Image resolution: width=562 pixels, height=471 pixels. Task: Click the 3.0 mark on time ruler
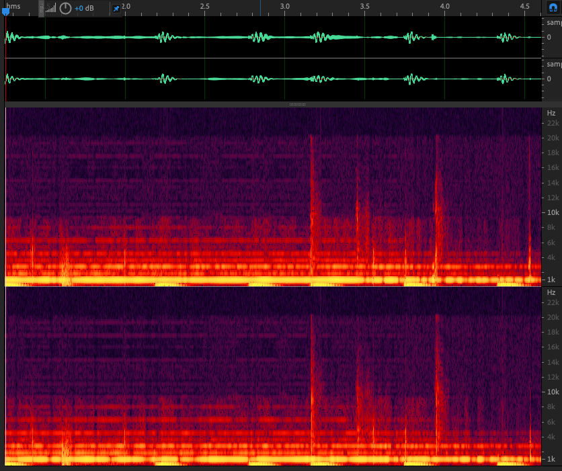[x=285, y=6]
